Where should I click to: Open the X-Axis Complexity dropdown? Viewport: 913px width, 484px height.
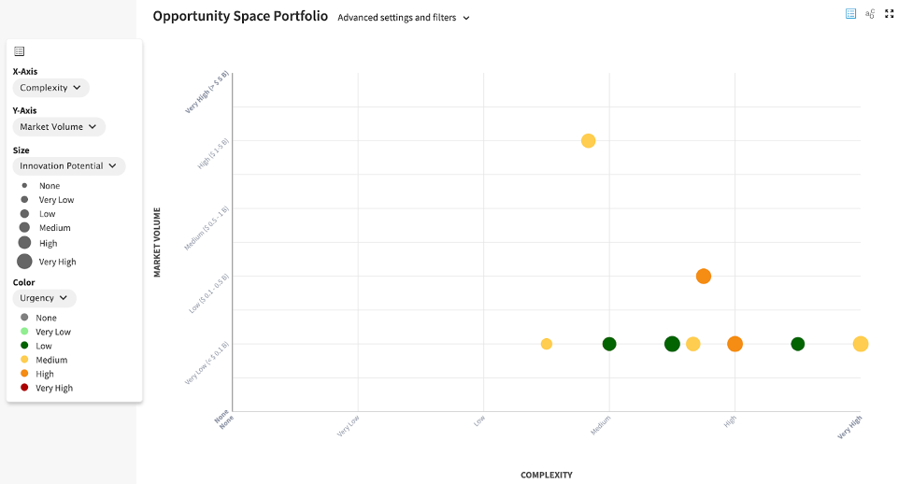pyautogui.click(x=50, y=88)
